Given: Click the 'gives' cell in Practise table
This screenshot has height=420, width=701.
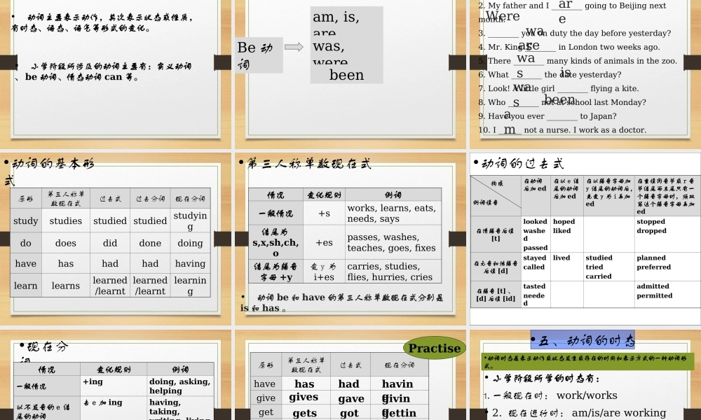Looking at the screenshot, I should [304, 398].
